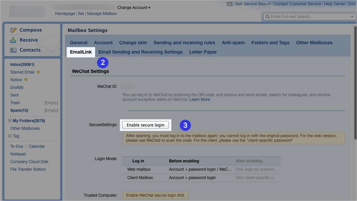This screenshot has width=357, height=201.
Task: Open the email search options dropdown arrow
Action: [352, 16]
